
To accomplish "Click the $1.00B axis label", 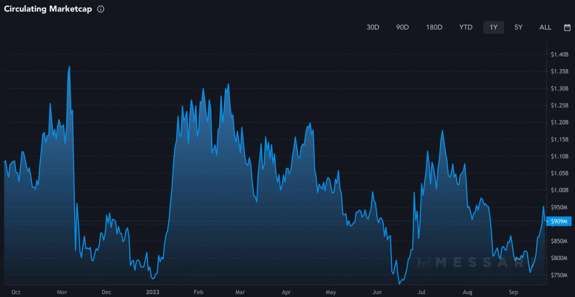I will coord(559,190).
